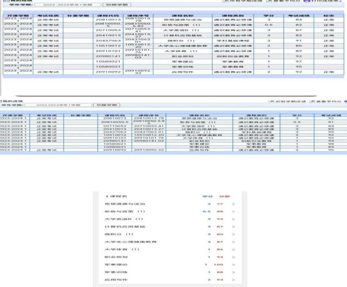Screen dimensions: 347x287
Task: Expand 计算机应用基础 row arrow in bottom list
Action: (233, 227)
